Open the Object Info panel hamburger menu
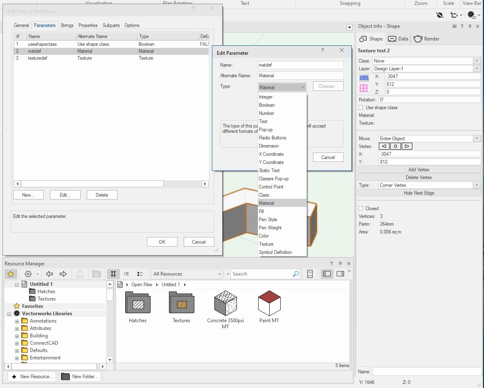 pyautogui.click(x=454, y=26)
